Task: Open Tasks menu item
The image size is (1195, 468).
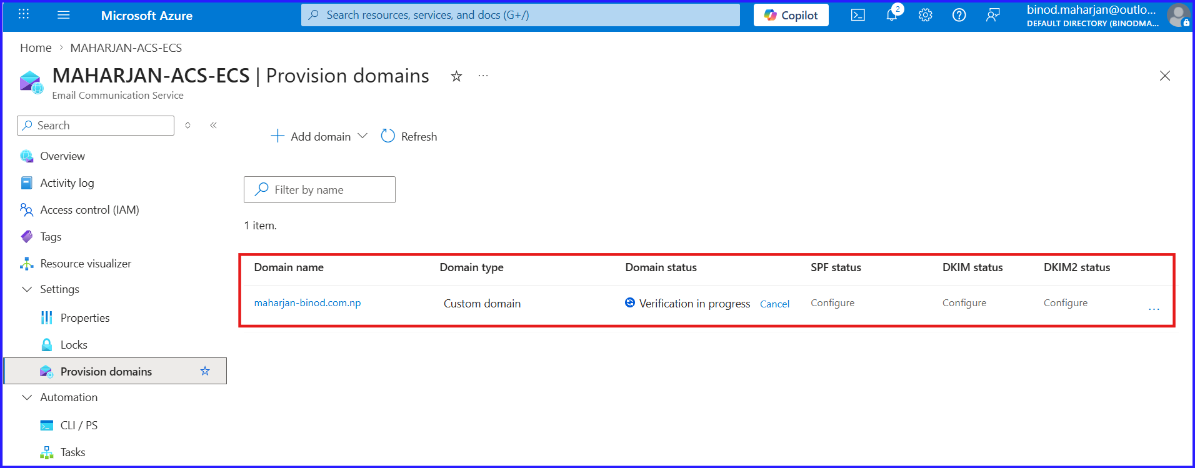Action: pyautogui.click(x=72, y=452)
